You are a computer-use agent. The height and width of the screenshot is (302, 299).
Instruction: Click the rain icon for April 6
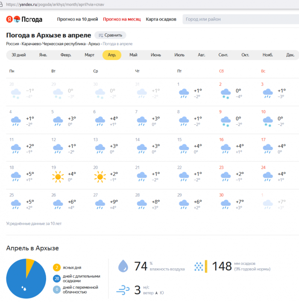coord(100,121)
